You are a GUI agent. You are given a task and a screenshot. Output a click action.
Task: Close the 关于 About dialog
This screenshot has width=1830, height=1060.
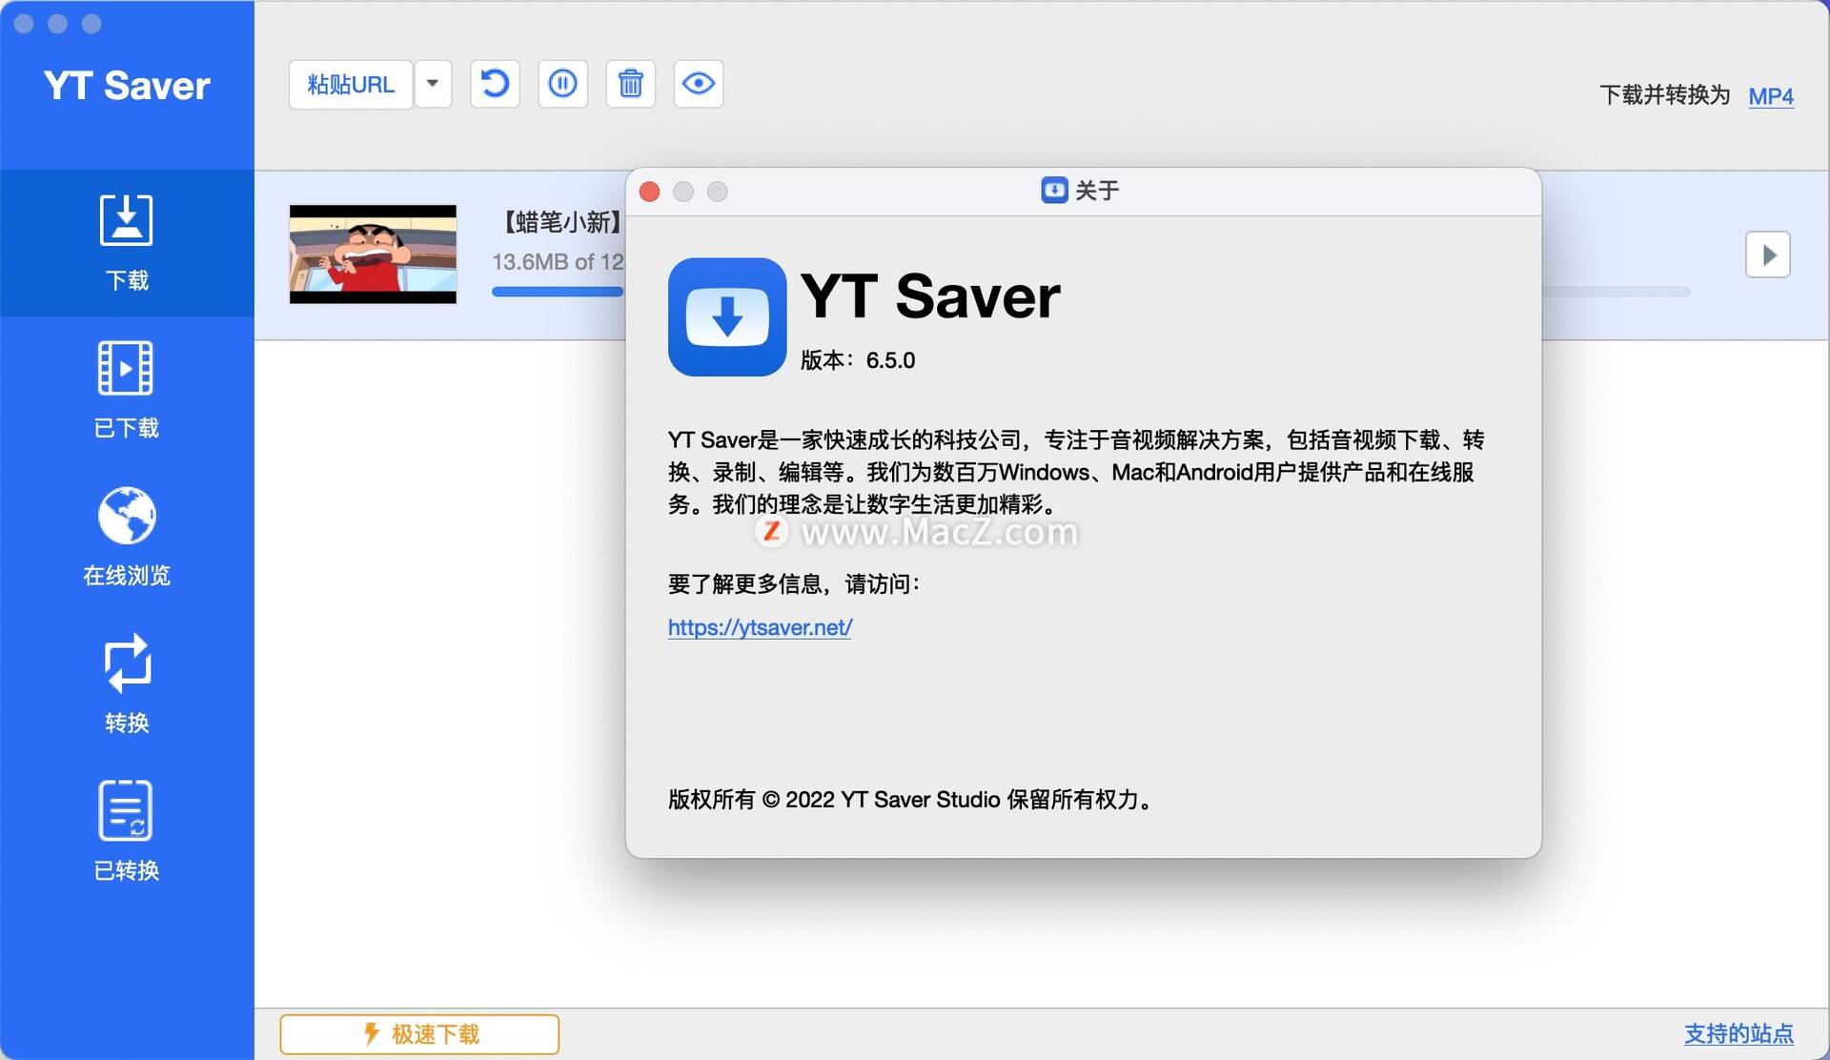point(650,192)
